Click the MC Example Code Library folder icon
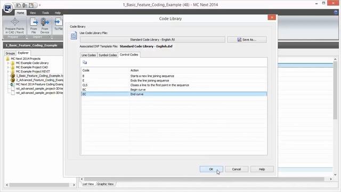Image resolution: width=341 pixels, height=192 pixels. tap(13, 63)
